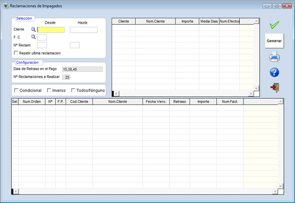Viewport: 295px width, 203px height.
Task: Click the upper grid scroll left arrow
Action: [x=116, y=93]
